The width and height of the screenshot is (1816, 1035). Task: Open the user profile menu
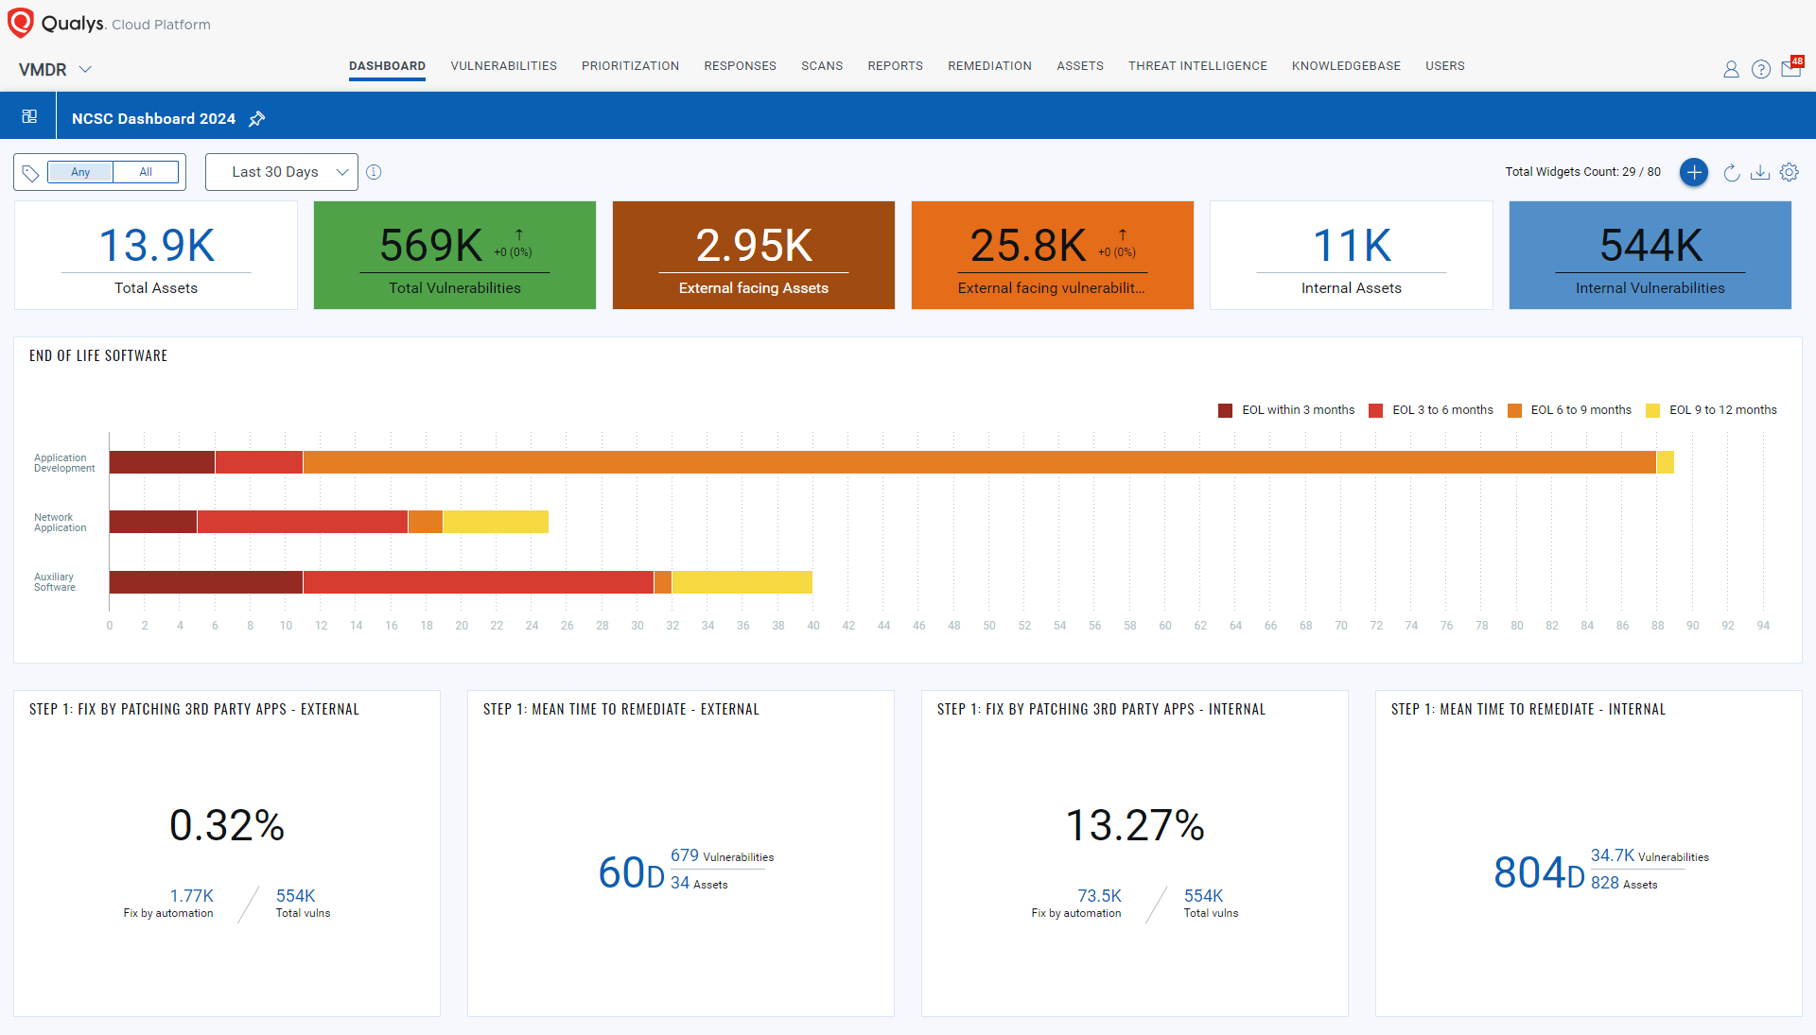coord(1730,69)
